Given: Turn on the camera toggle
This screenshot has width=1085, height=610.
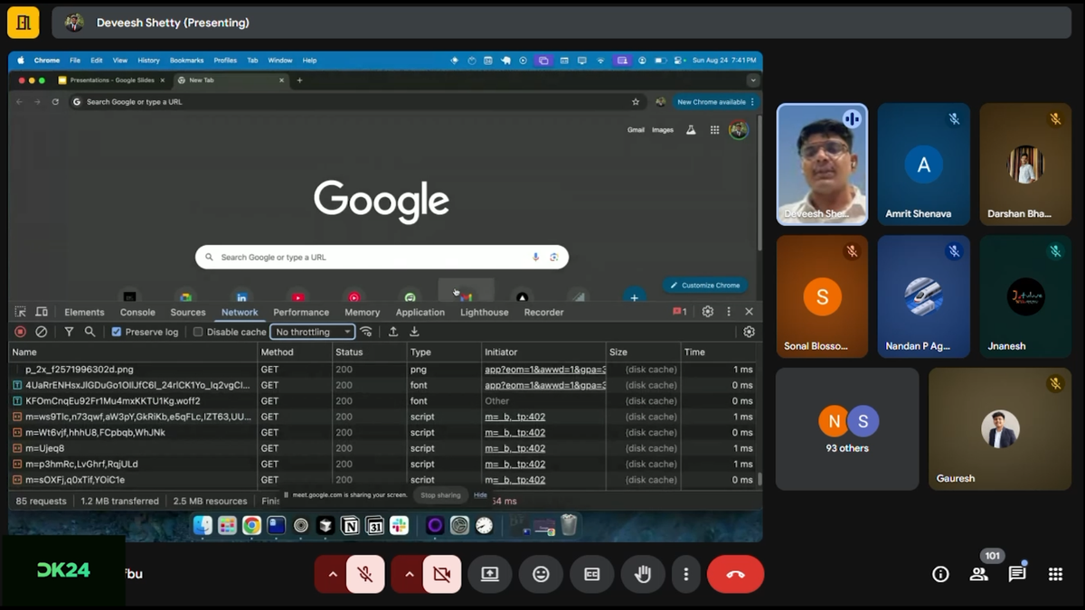Looking at the screenshot, I should tap(441, 574).
